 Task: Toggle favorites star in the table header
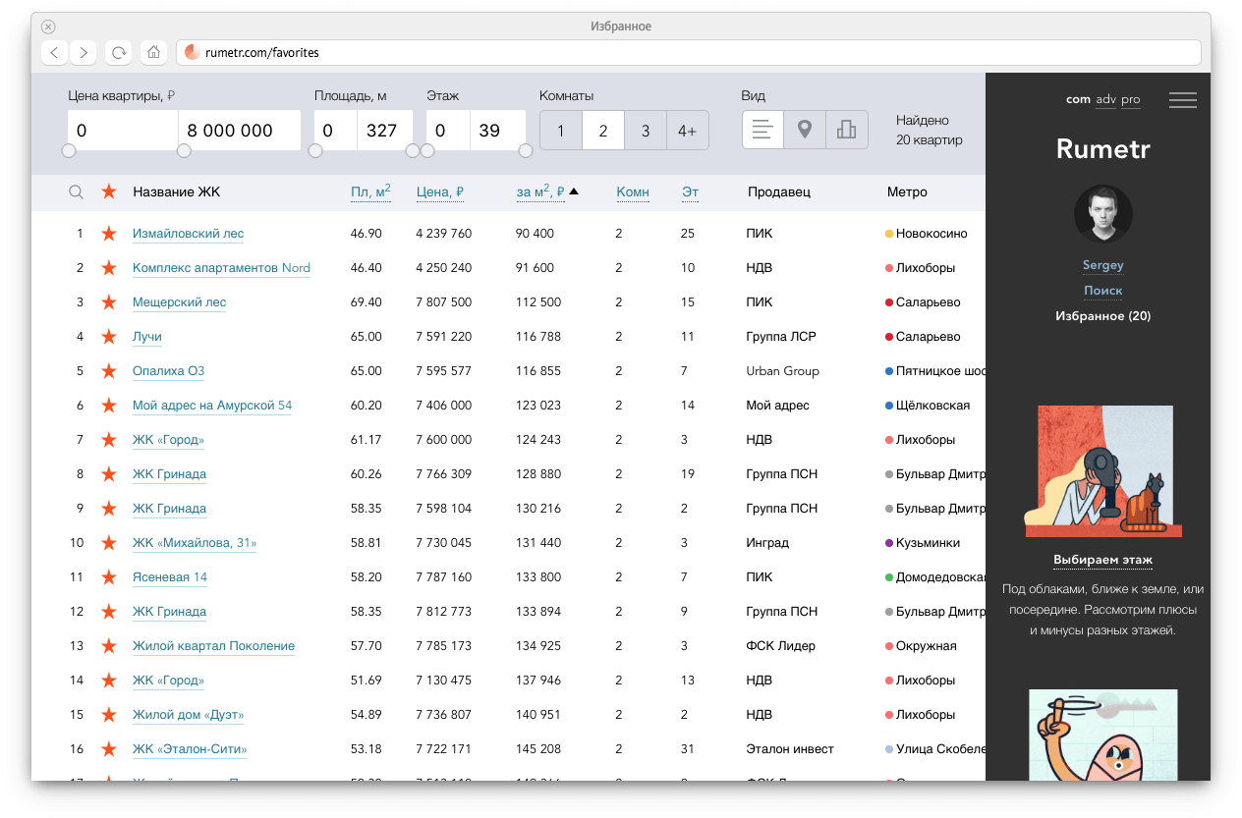pyautogui.click(x=108, y=192)
